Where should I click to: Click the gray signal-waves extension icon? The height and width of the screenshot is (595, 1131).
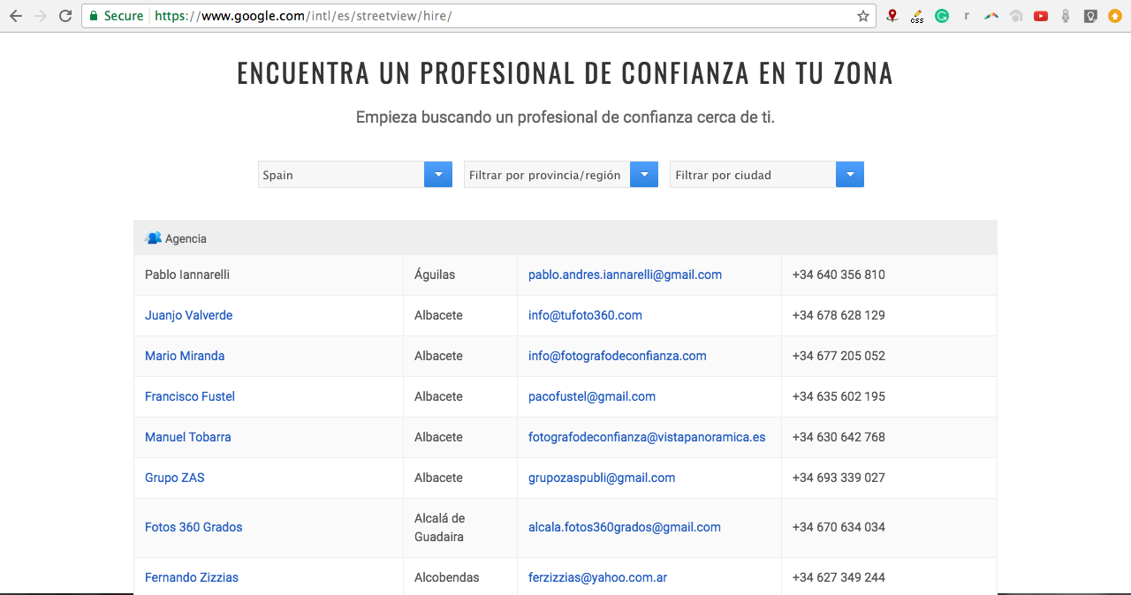pos(1016,16)
